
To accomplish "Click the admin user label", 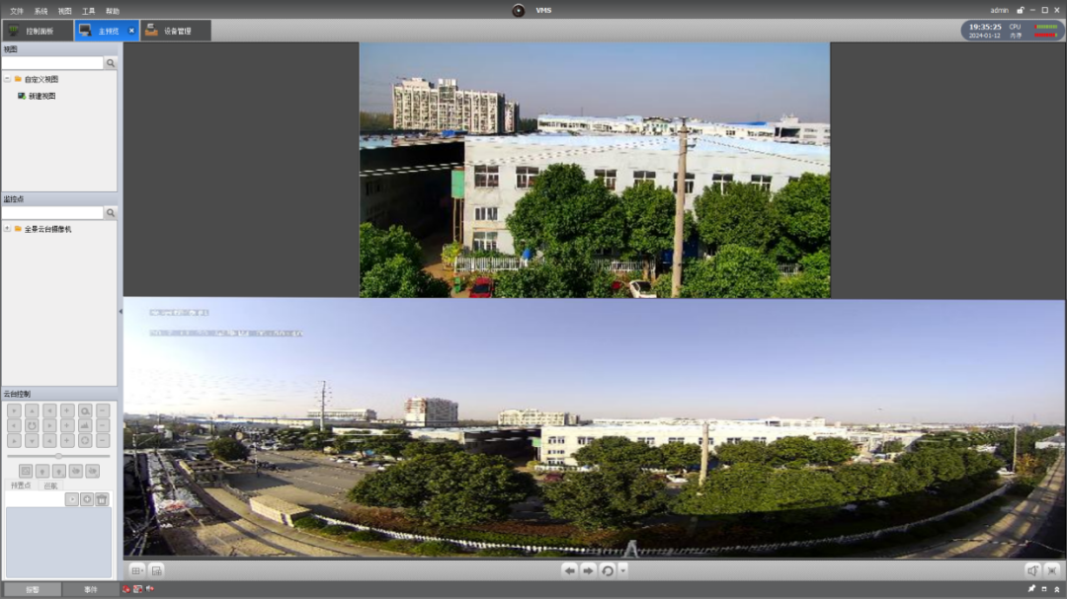I will (x=999, y=10).
